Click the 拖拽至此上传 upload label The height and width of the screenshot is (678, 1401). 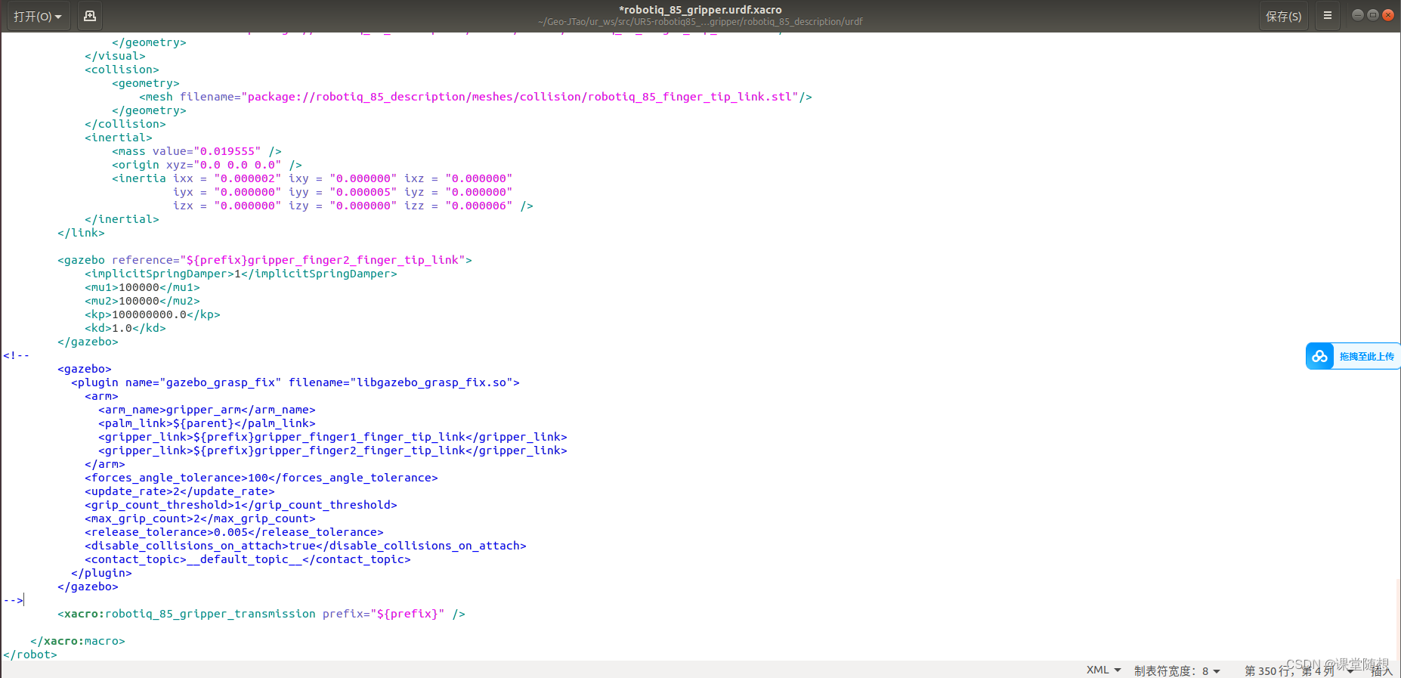tap(1367, 356)
